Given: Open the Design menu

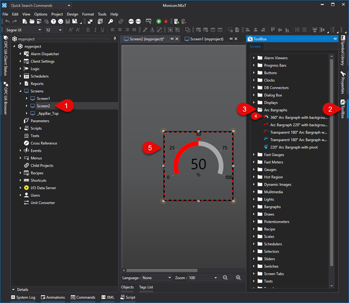Looking at the screenshot, I should 72,14.
